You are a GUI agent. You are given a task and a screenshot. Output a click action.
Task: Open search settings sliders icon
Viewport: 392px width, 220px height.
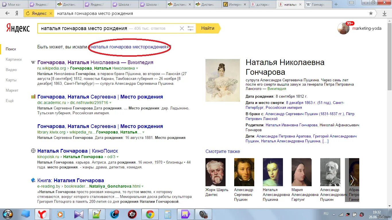(191, 28)
